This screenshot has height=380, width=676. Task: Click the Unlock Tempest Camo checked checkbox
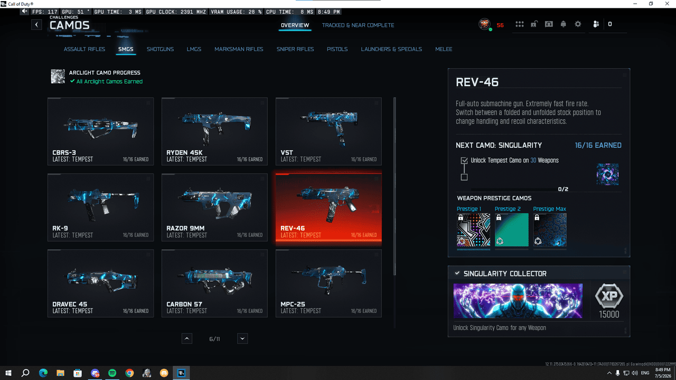(x=464, y=160)
